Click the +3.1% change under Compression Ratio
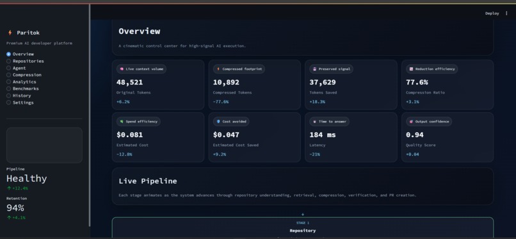516x239 pixels. pos(413,102)
